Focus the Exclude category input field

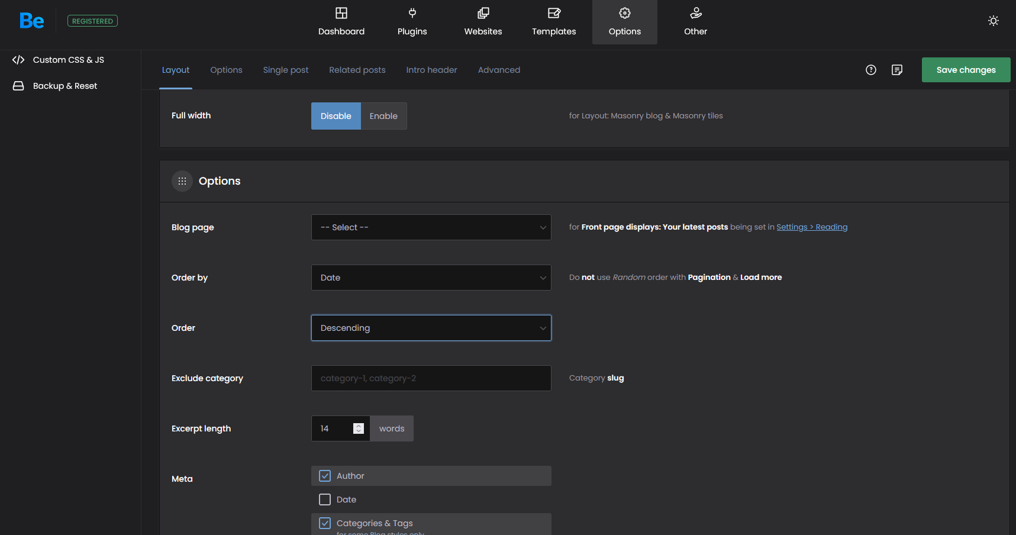coord(431,378)
